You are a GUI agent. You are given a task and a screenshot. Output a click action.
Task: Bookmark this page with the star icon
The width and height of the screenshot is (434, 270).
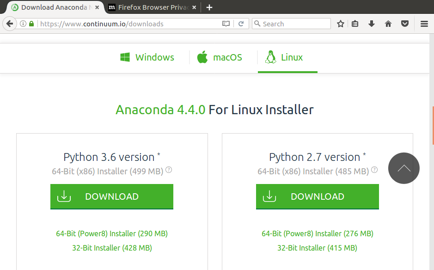pos(341,24)
